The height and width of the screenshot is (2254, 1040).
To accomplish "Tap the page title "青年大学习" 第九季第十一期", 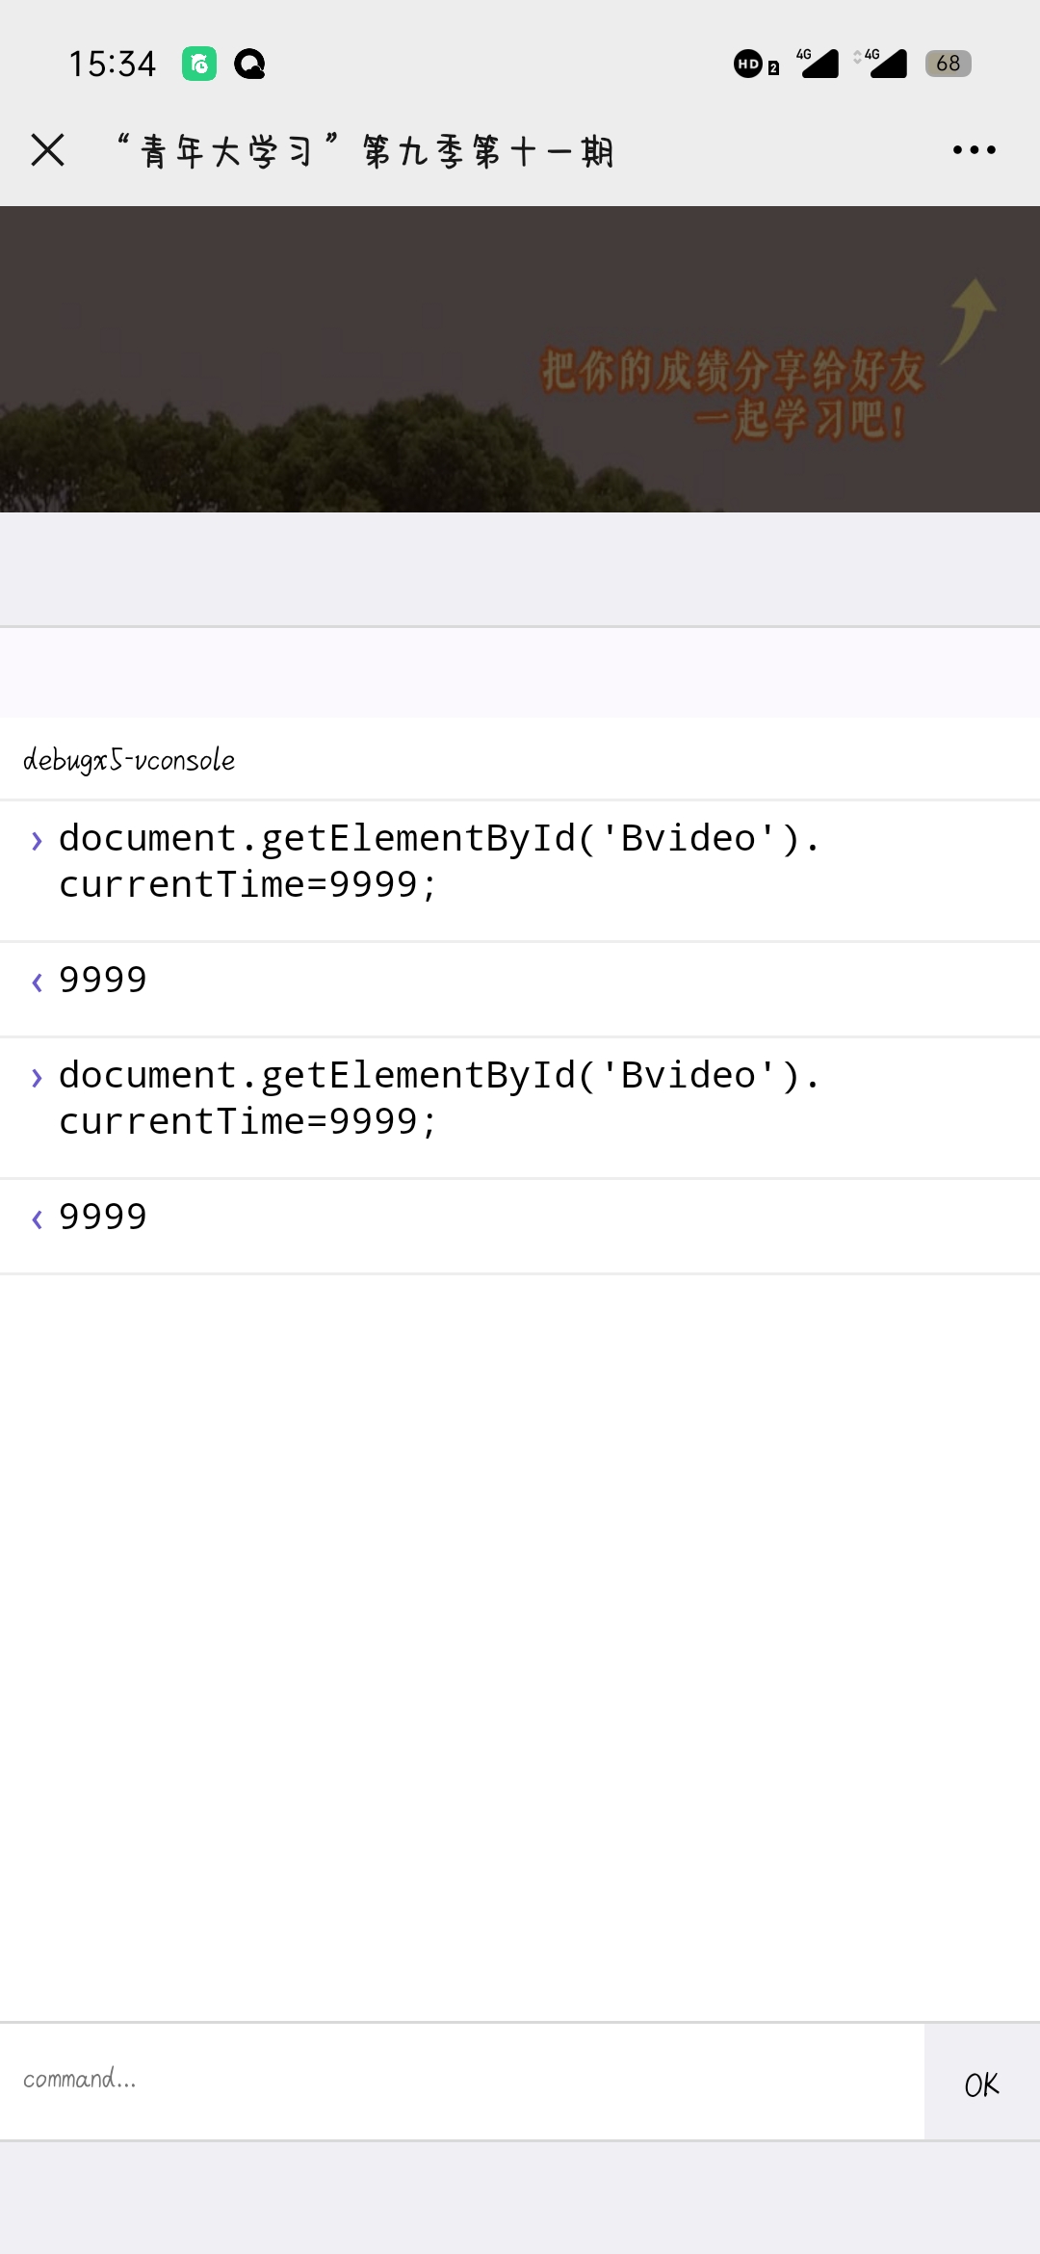I will click(x=364, y=151).
